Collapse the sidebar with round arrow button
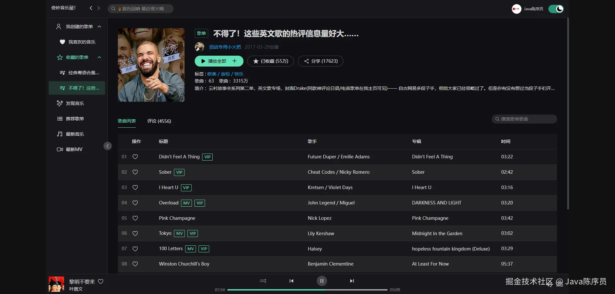The image size is (615, 294). point(108,146)
